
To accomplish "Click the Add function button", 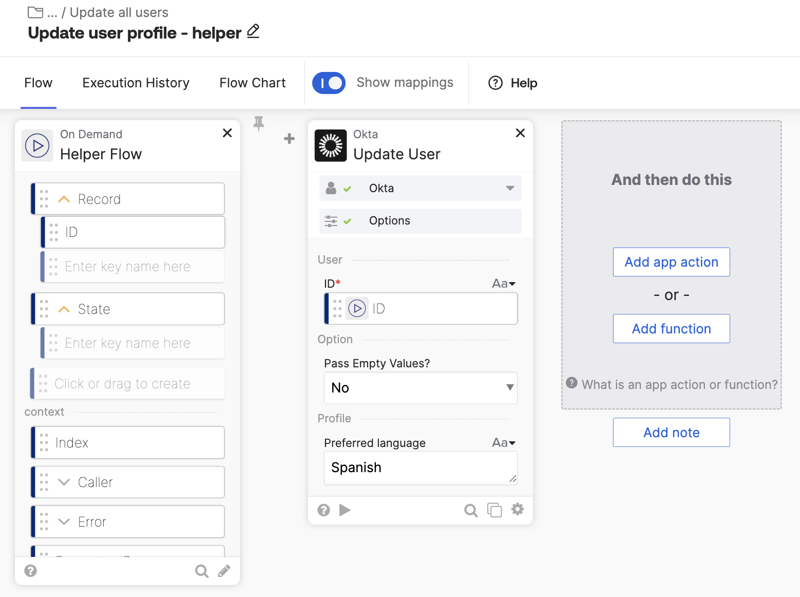I will click(x=671, y=329).
